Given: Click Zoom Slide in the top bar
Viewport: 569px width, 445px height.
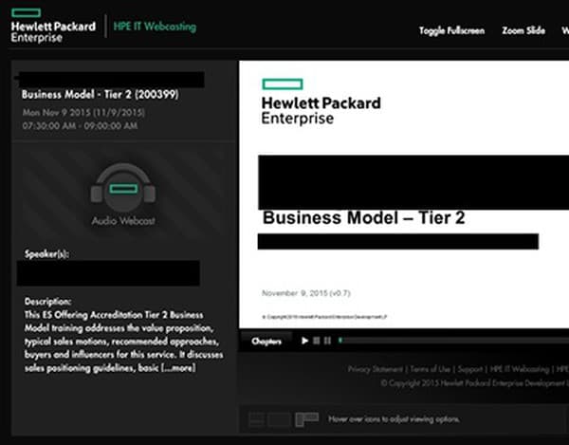Looking at the screenshot, I should [523, 30].
